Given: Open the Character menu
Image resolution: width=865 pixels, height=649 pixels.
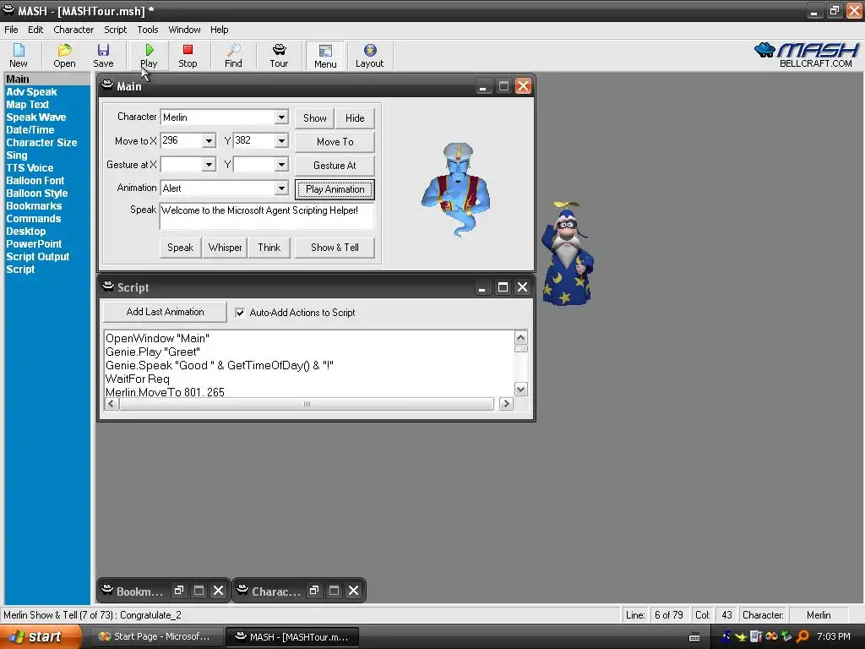Looking at the screenshot, I should (73, 30).
